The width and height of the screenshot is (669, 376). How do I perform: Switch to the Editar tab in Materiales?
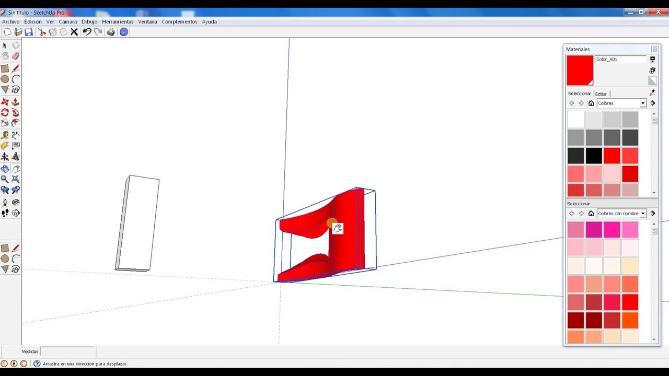[601, 94]
